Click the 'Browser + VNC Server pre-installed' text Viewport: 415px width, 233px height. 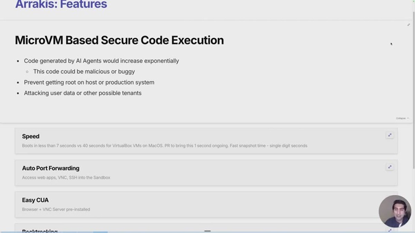56,209
